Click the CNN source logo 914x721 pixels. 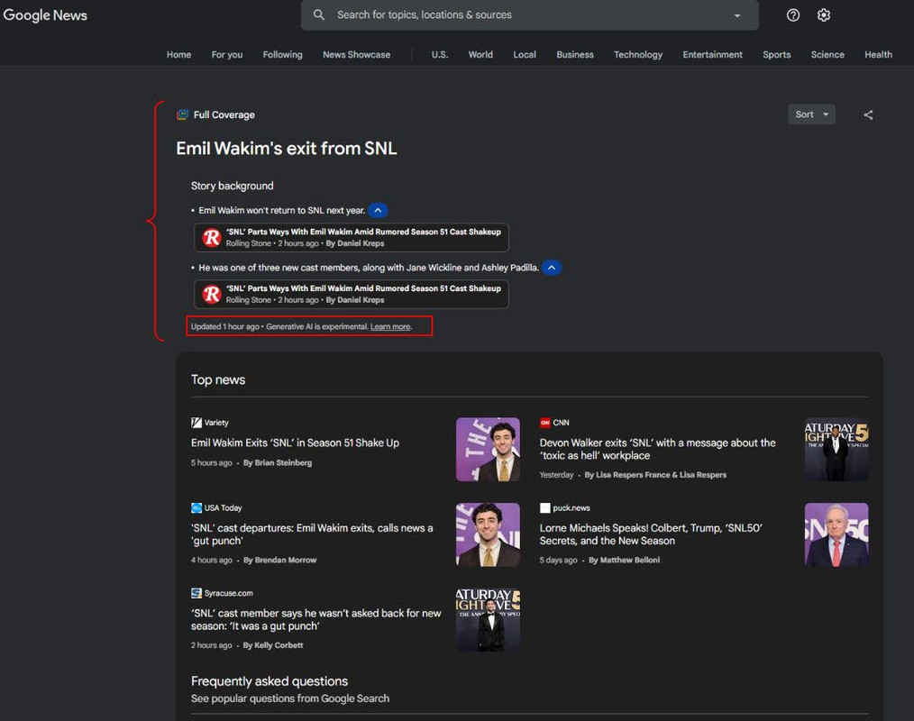click(x=545, y=423)
